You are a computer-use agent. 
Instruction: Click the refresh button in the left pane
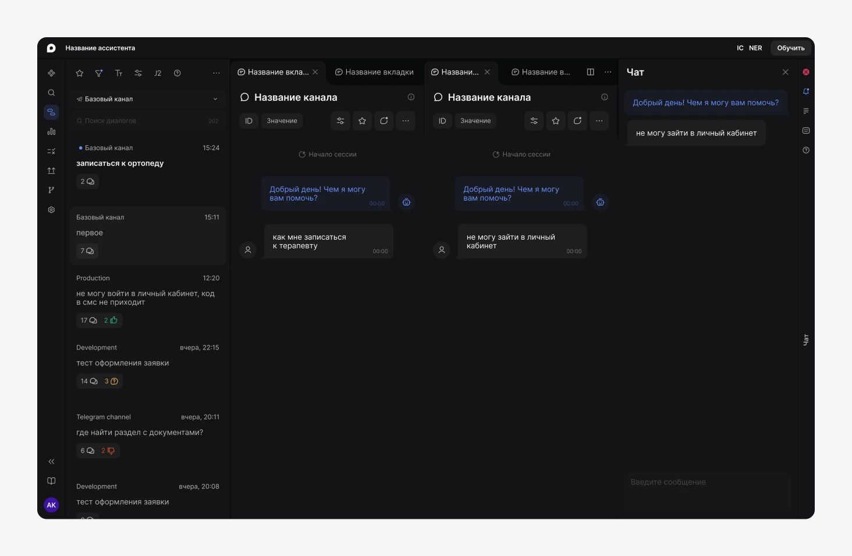click(x=384, y=121)
